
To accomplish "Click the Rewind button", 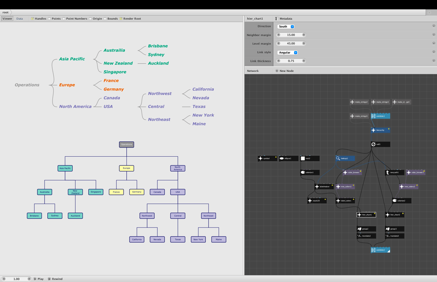I will tap(55, 279).
